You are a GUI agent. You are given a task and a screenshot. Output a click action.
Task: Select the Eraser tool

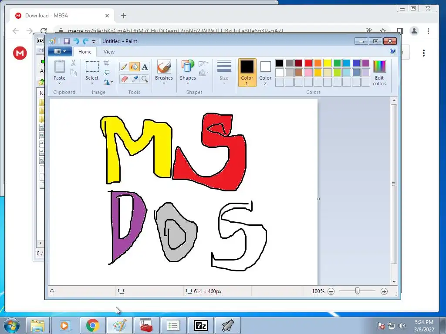(124, 79)
